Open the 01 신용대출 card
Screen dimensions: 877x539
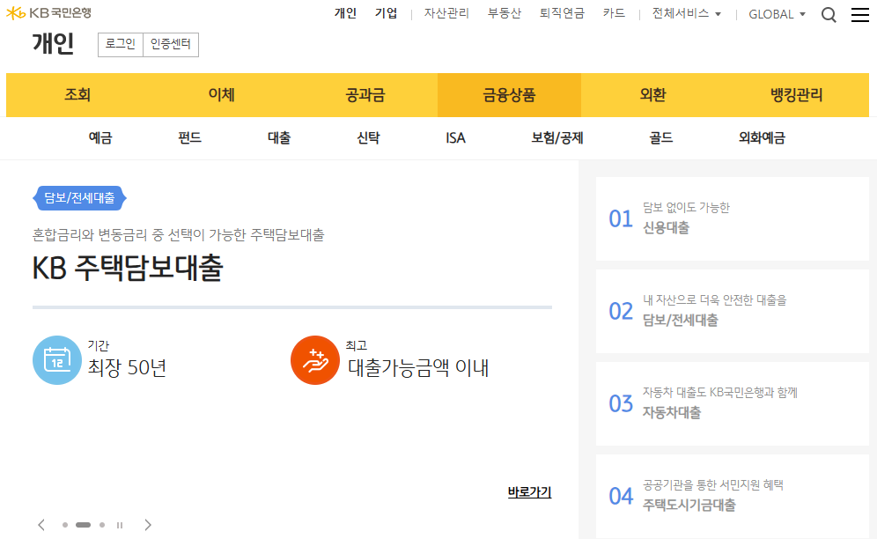[732, 218]
